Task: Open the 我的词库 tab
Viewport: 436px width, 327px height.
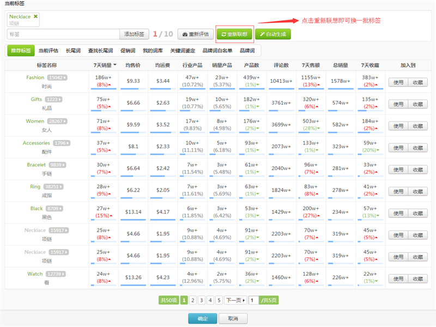Action: (153, 51)
